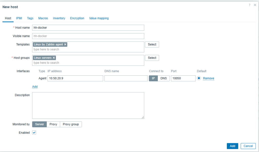Click Select next to Templates

[x=152, y=44]
